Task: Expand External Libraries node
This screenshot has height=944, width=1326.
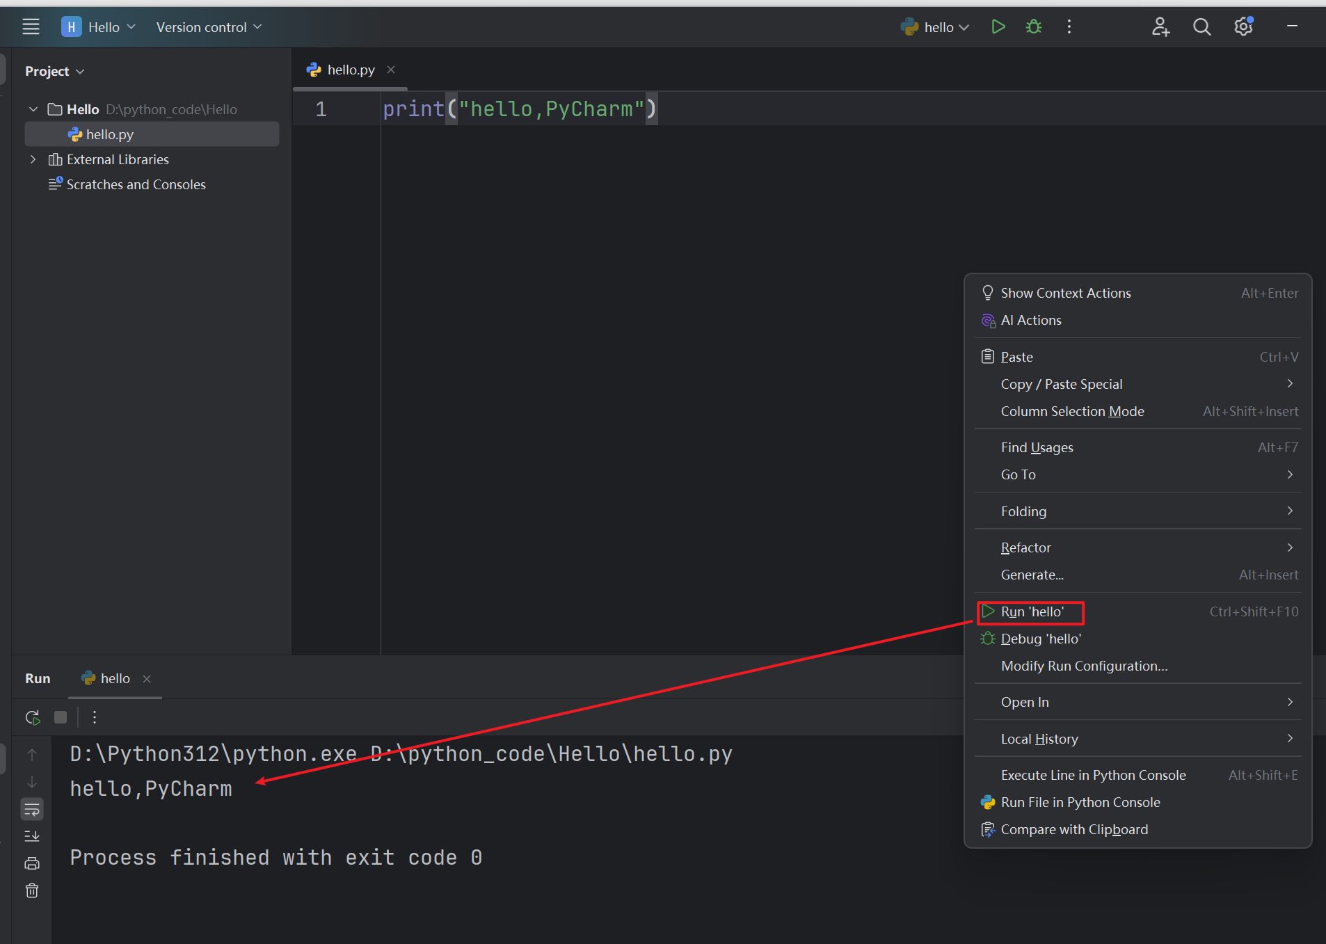Action: [33, 159]
